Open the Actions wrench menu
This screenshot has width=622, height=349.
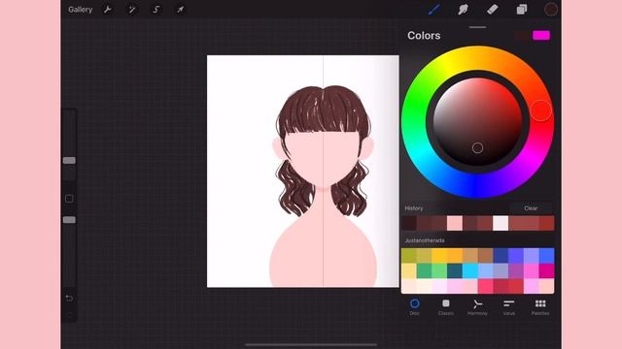[107, 10]
